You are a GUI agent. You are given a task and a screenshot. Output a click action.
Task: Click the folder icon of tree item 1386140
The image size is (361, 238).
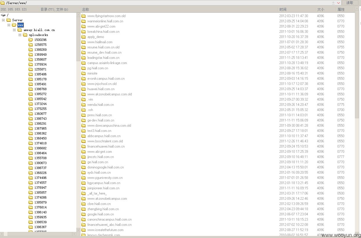click(31, 212)
